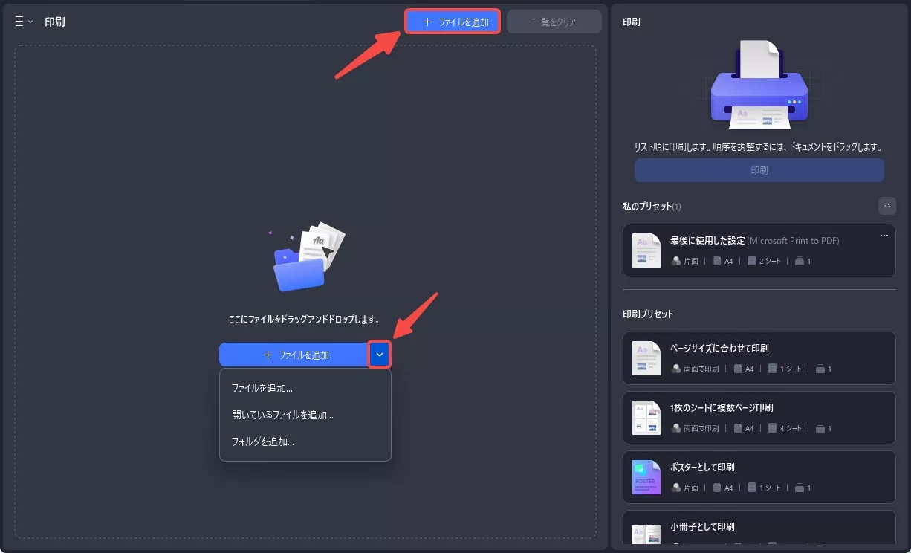Click the 一覧をクリア button
The image size is (911, 553).
pos(554,21)
